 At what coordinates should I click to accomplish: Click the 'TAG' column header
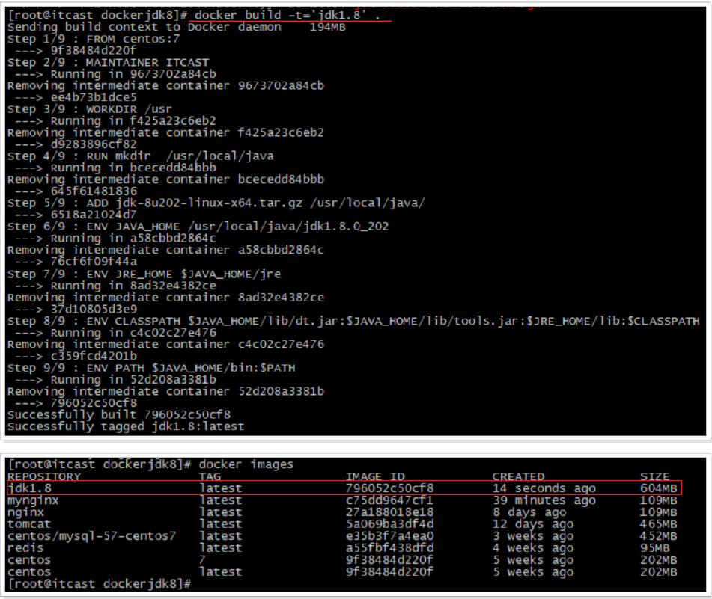210,476
